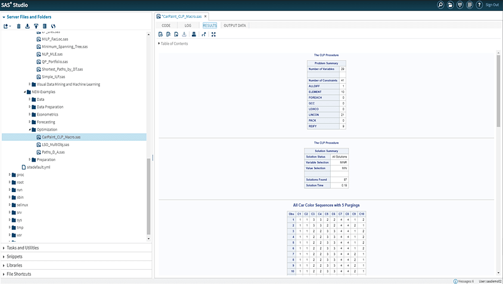Open results in new browser tab icon
The image size is (503, 284).
pyautogui.click(x=204, y=35)
